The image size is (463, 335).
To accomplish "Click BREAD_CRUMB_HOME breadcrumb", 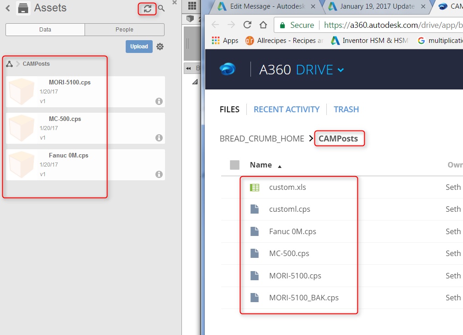I will 261,139.
